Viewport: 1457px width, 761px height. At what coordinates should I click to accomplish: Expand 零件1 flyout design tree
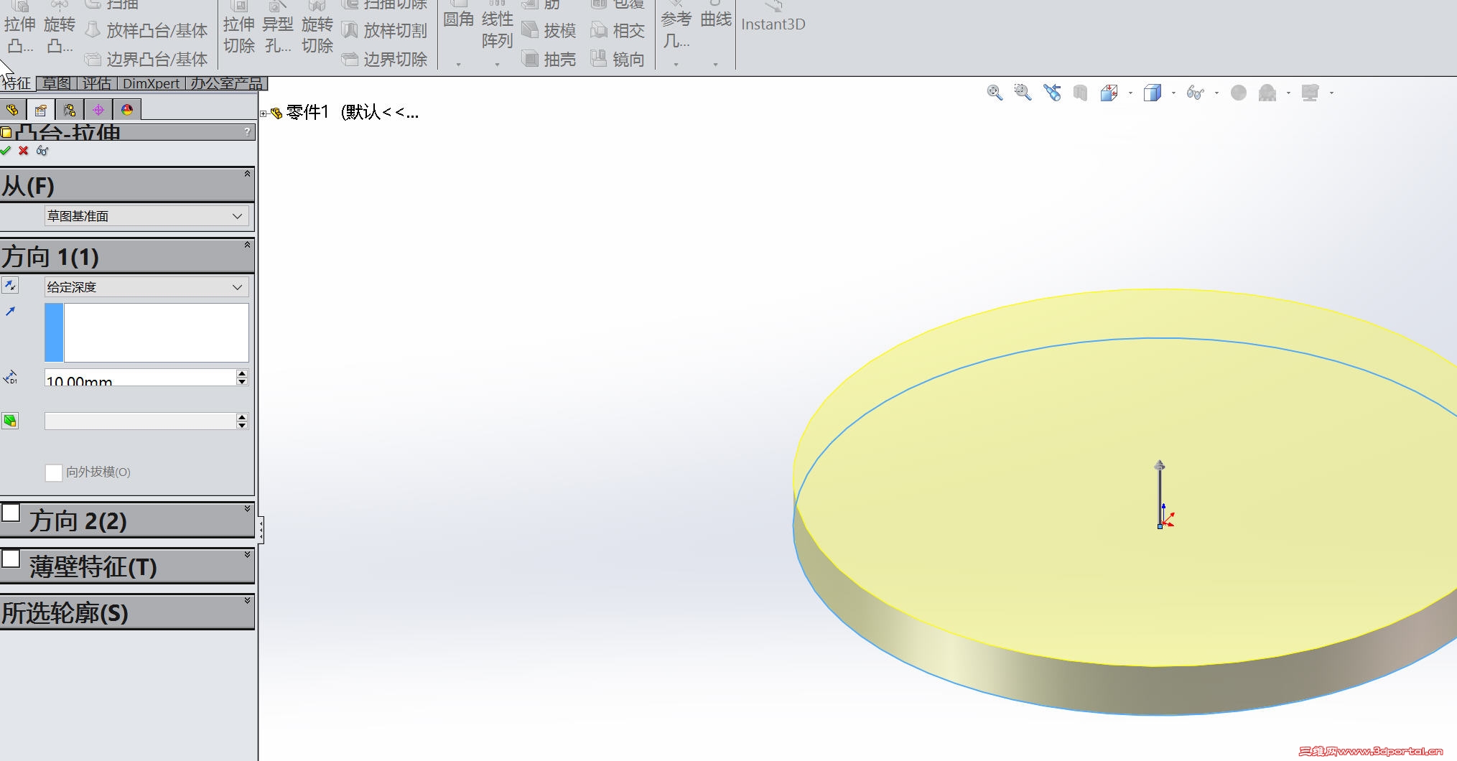(264, 113)
